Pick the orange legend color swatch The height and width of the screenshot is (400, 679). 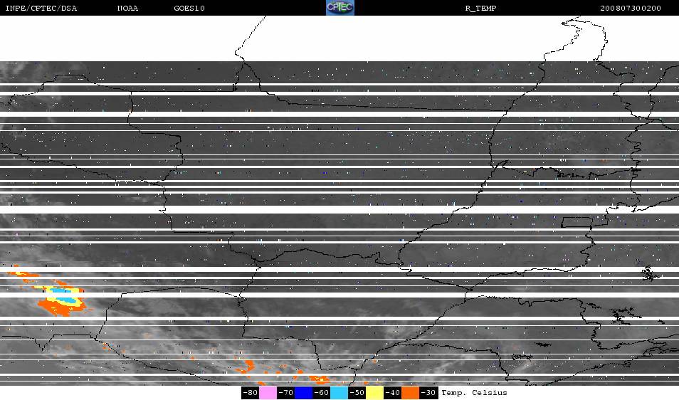410,393
